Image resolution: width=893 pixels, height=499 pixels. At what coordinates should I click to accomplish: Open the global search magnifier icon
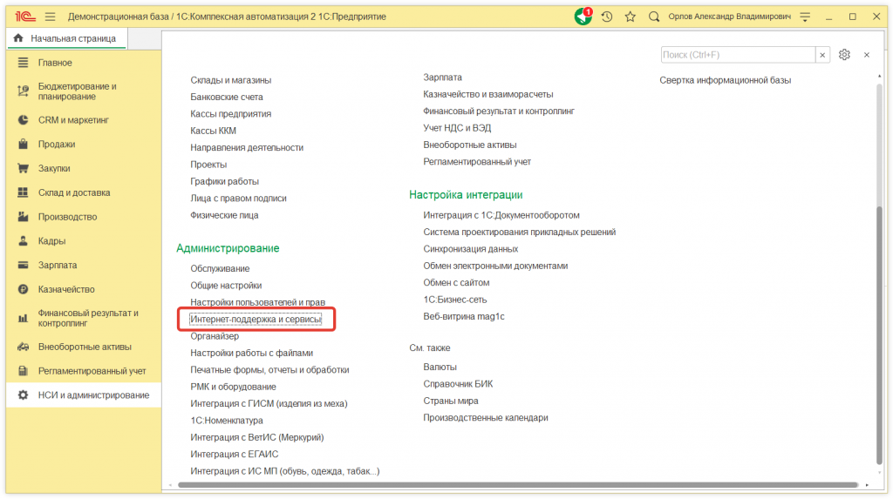[x=654, y=17]
